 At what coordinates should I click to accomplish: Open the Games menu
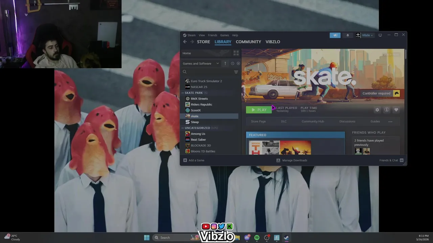225,35
